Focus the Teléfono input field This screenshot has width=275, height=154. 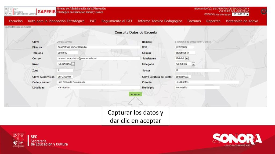point(67,53)
